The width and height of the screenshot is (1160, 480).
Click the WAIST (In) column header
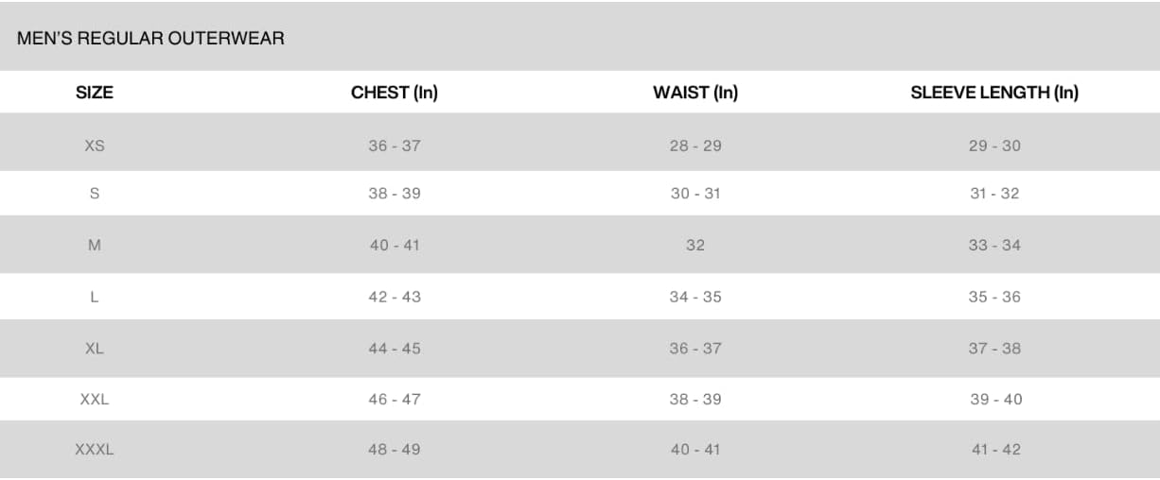[695, 93]
